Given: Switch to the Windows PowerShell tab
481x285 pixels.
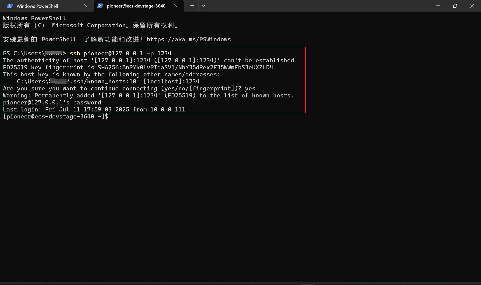Looking at the screenshot, I should point(37,6).
